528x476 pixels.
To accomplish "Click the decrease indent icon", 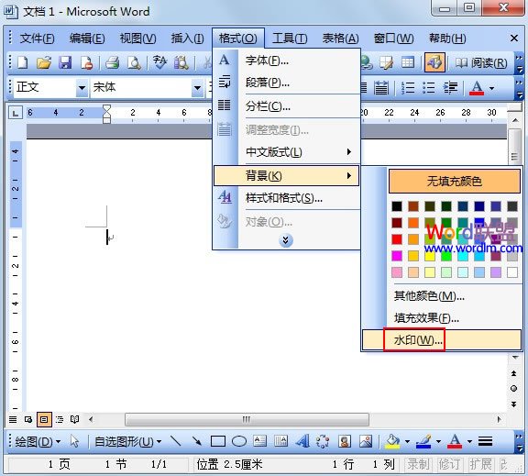I will (450, 88).
